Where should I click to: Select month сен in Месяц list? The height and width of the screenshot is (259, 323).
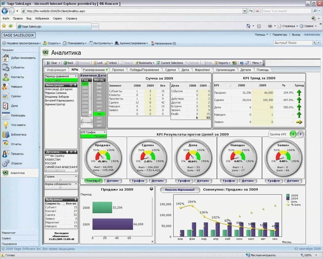[x=99, y=114]
